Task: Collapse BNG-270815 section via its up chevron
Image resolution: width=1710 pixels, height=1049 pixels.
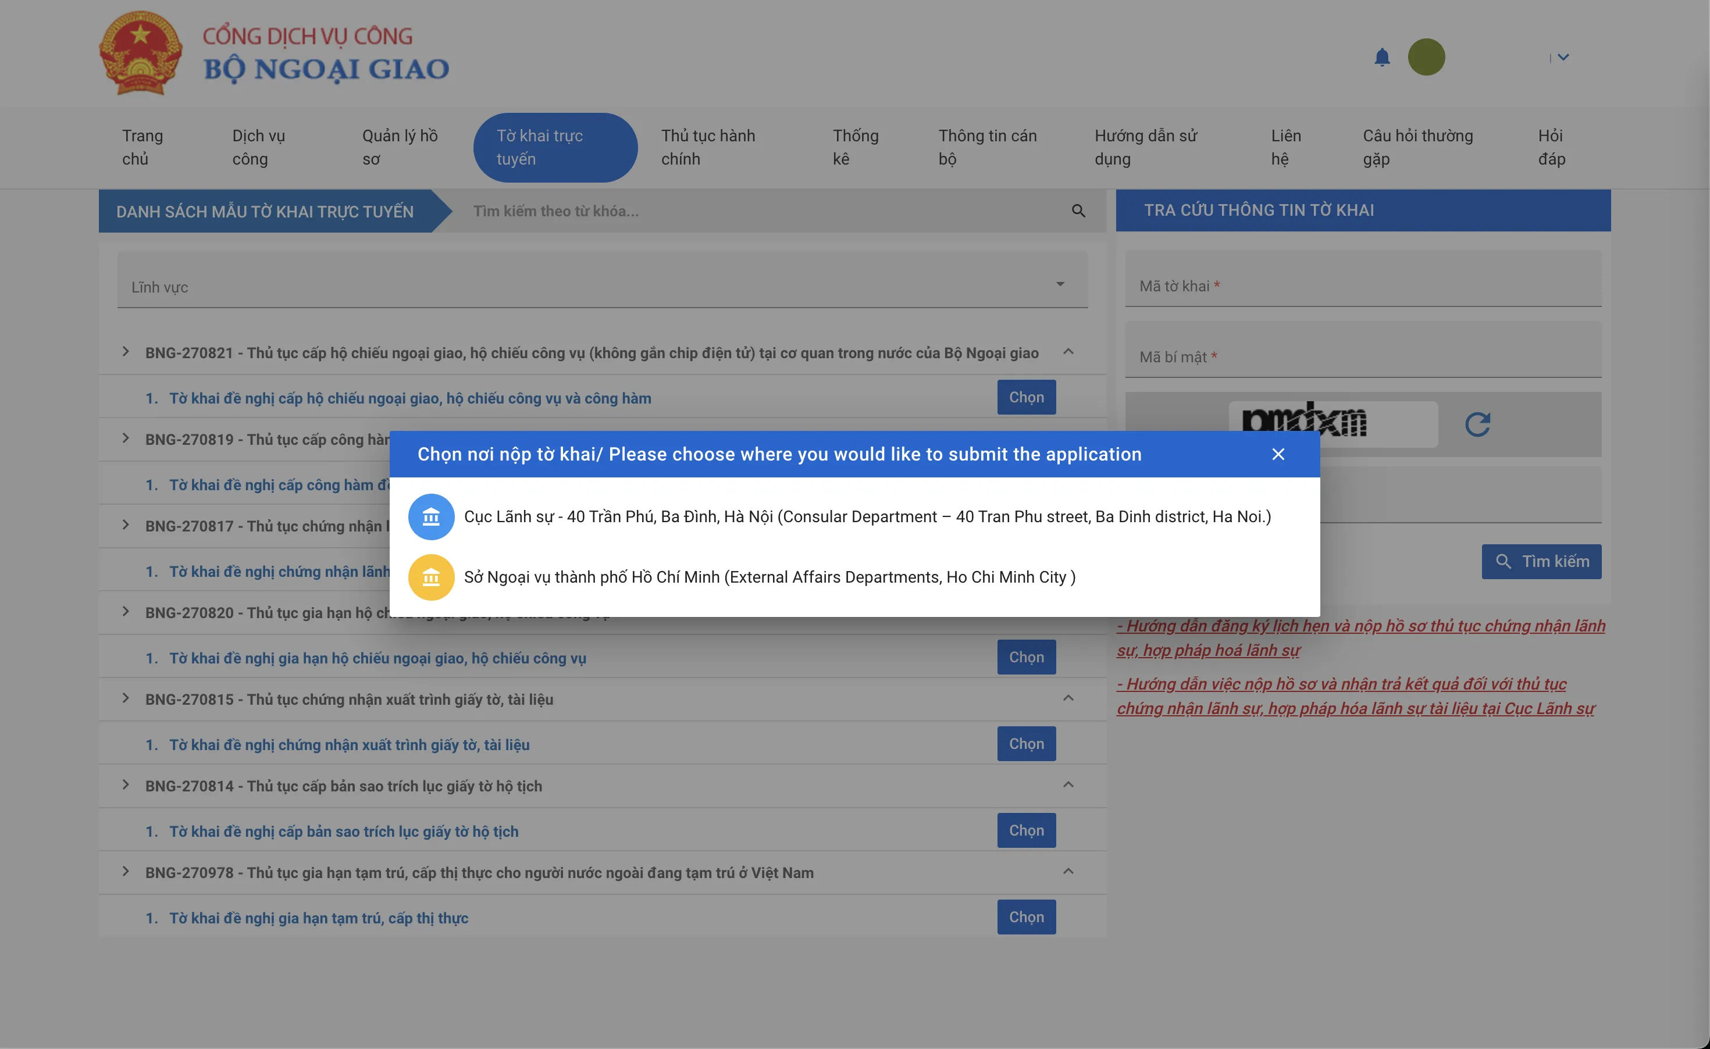Action: pos(1068,698)
